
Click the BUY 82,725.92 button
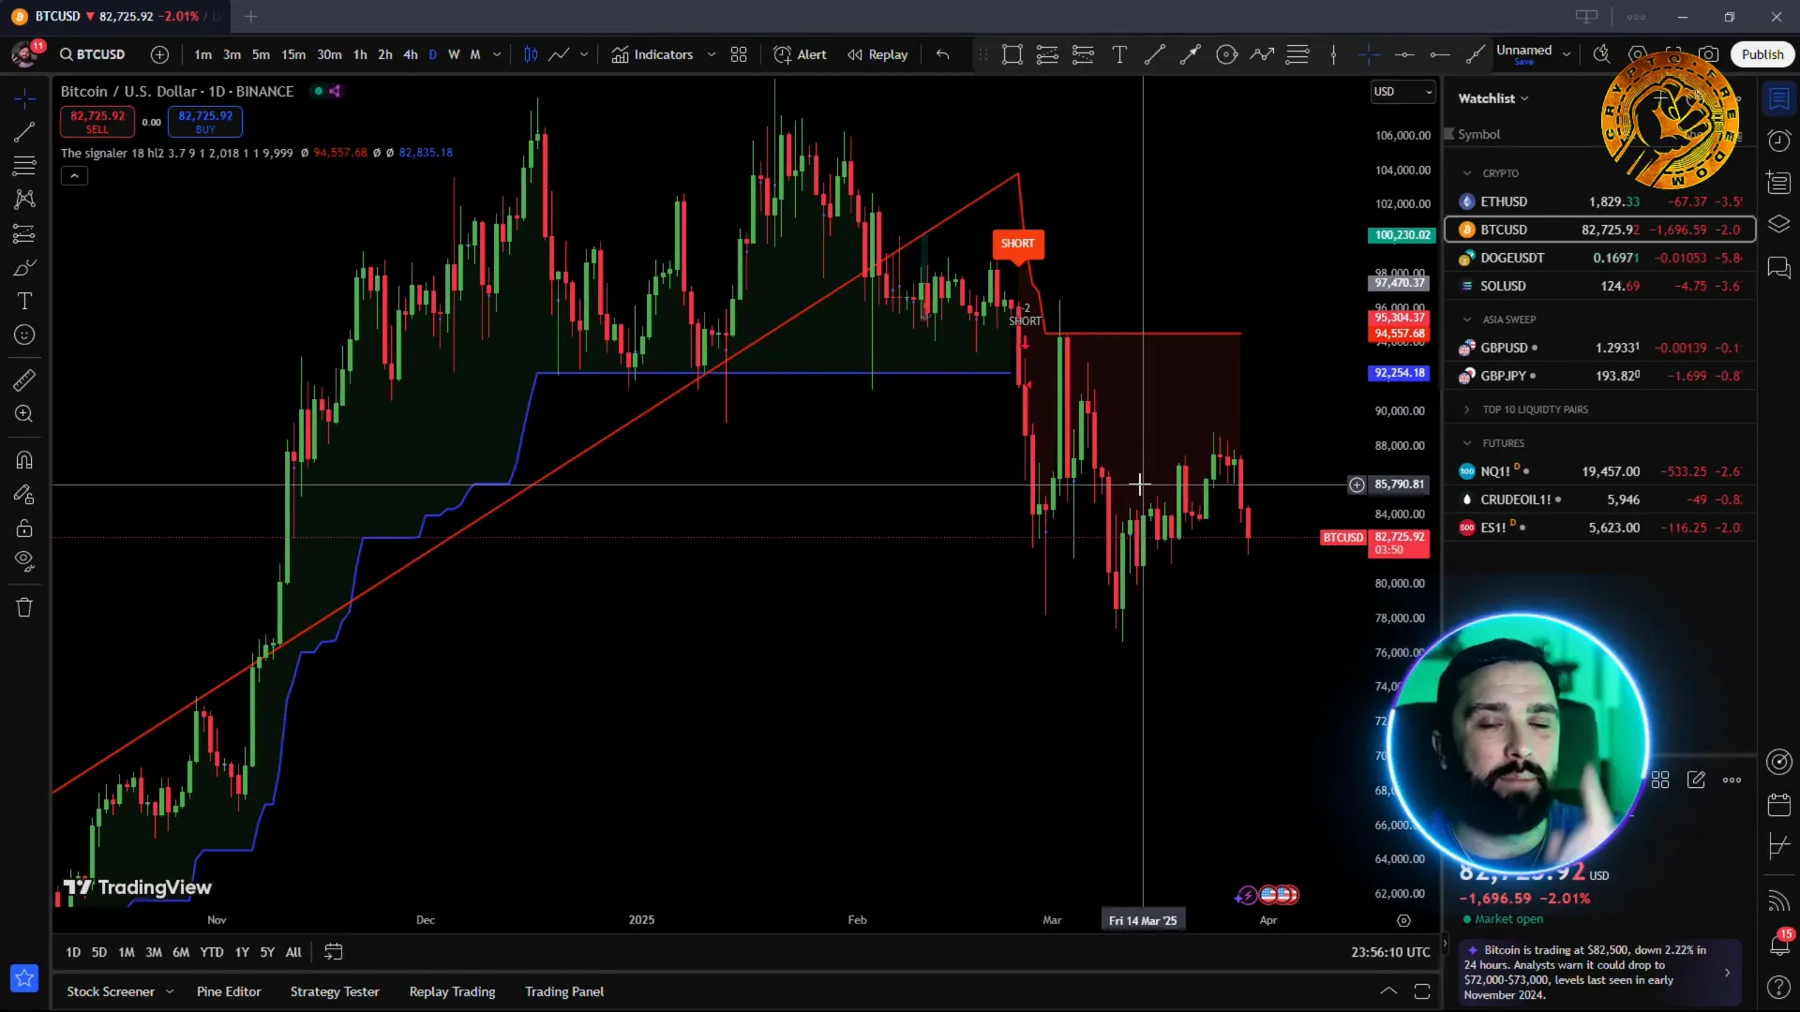click(205, 122)
